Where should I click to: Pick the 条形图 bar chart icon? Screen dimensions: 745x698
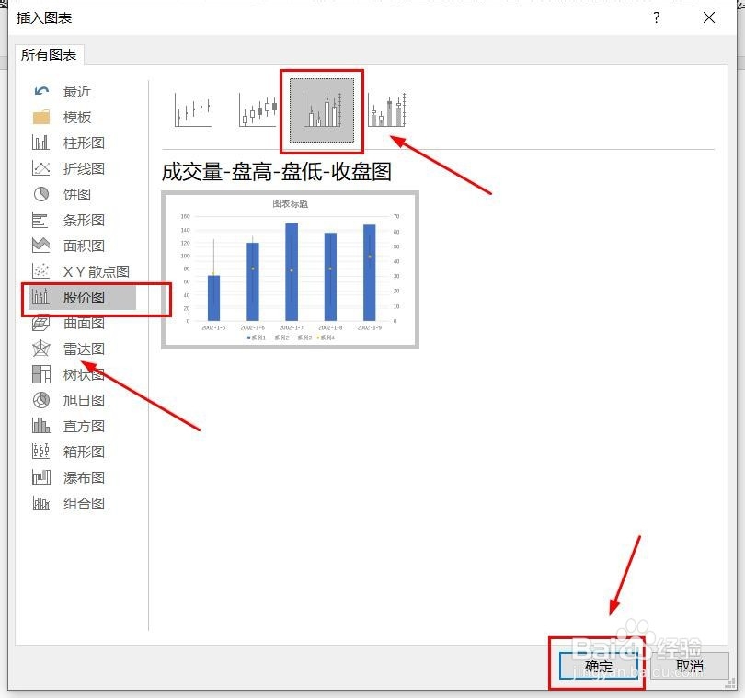pyautogui.click(x=40, y=220)
